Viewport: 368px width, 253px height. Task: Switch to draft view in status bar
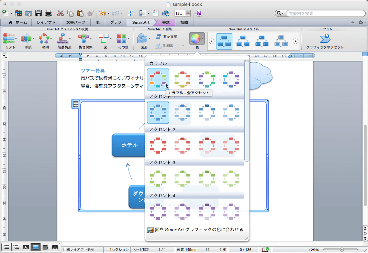(x=7, y=247)
